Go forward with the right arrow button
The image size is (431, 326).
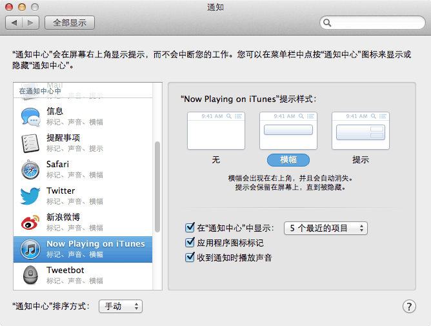(x=30, y=23)
